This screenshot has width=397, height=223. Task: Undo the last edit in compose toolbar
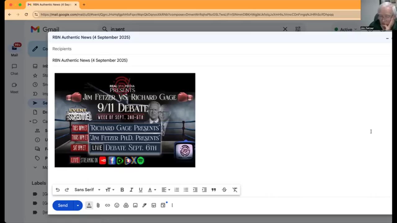pos(58,190)
